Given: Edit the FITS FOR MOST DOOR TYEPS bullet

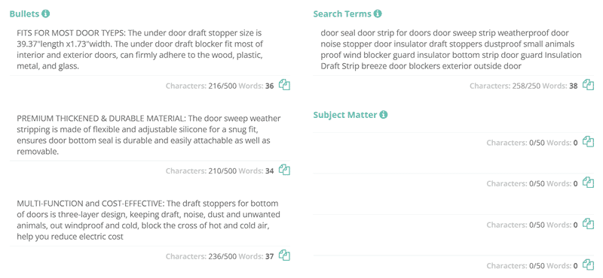Looking at the screenshot, I should click(x=150, y=50).
